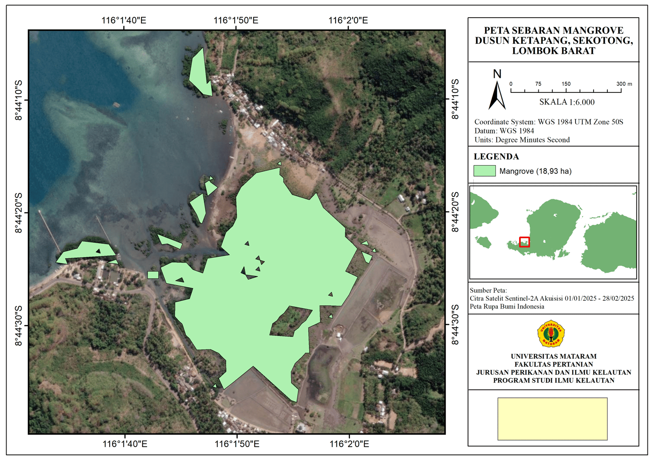Click the left 8°44'20"S latitude label
The width and height of the screenshot is (654, 463).
[19, 213]
